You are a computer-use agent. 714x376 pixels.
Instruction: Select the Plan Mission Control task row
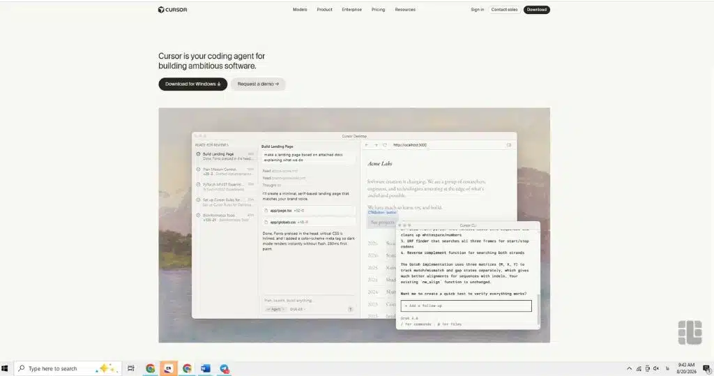pyautogui.click(x=225, y=172)
